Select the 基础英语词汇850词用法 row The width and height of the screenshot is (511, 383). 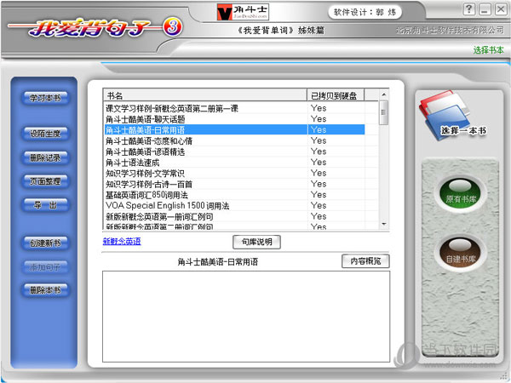[x=235, y=195]
